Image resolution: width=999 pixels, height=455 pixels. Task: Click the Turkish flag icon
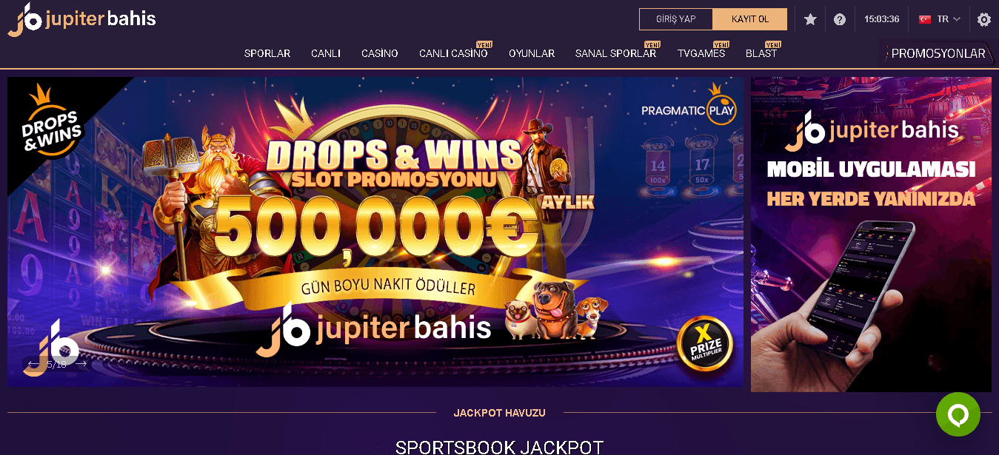925,19
